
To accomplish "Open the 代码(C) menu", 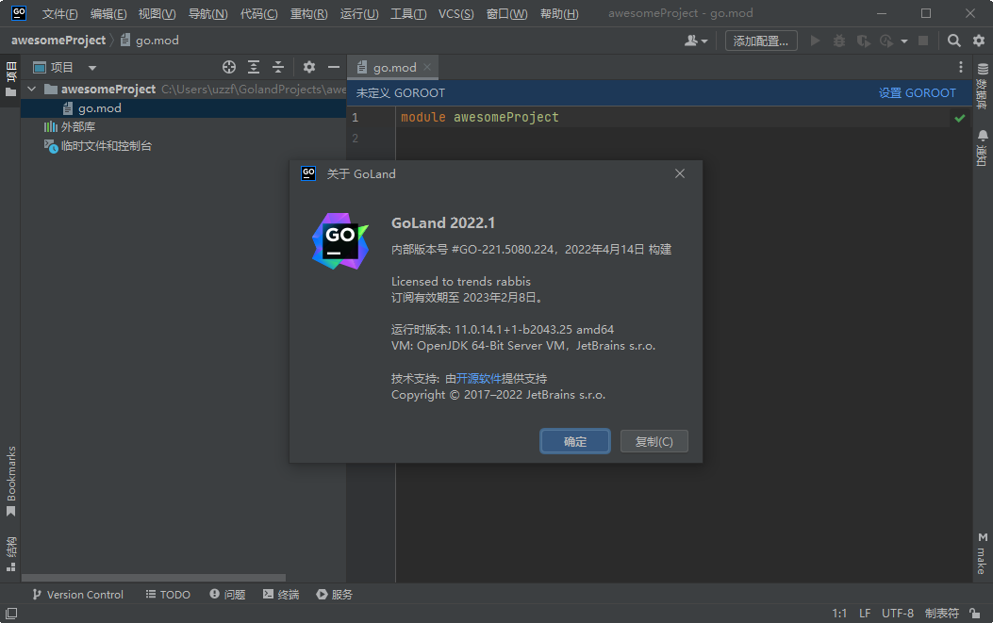I will pyautogui.click(x=258, y=13).
